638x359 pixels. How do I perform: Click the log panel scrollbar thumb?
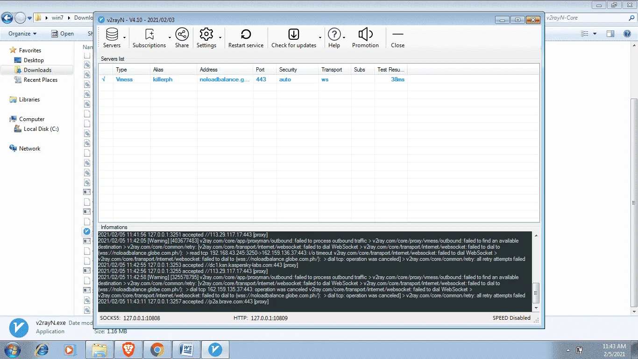[x=536, y=293]
